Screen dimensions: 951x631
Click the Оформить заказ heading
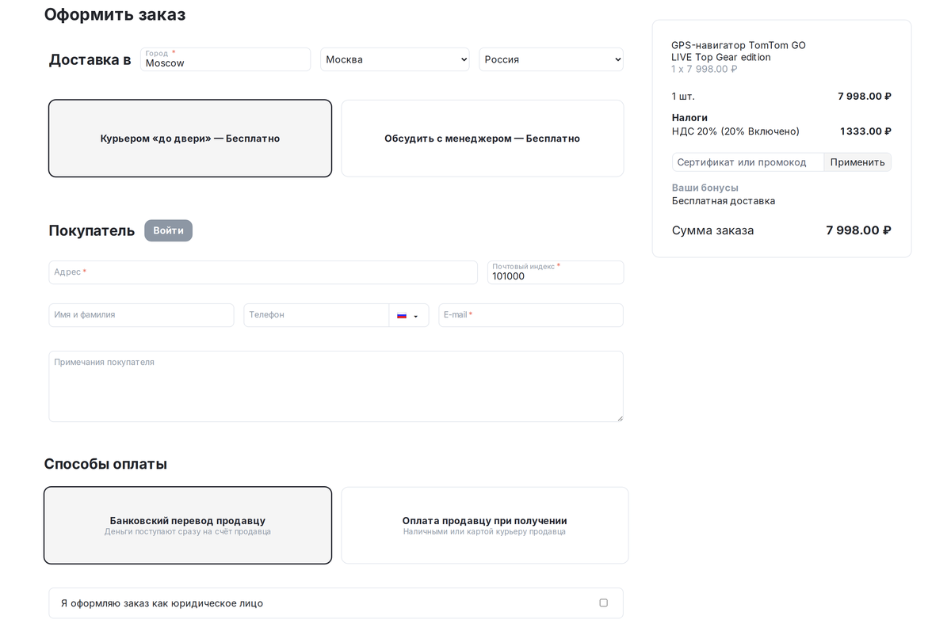click(115, 14)
